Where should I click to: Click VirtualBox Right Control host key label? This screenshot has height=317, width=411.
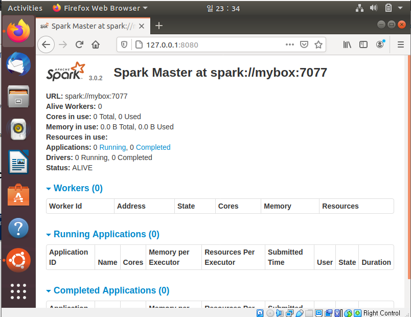click(382, 313)
